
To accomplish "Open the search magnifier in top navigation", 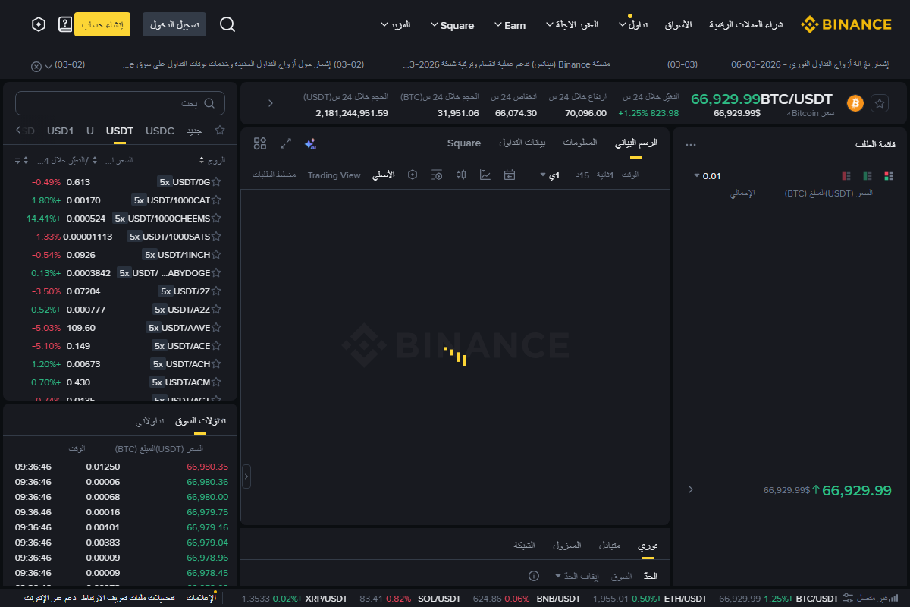I will click(227, 24).
